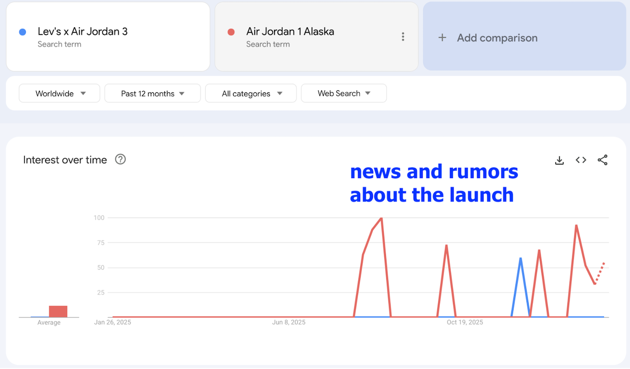
Task: Share the Interest over time chart
Action: pyautogui.click(x=602, y=160)
